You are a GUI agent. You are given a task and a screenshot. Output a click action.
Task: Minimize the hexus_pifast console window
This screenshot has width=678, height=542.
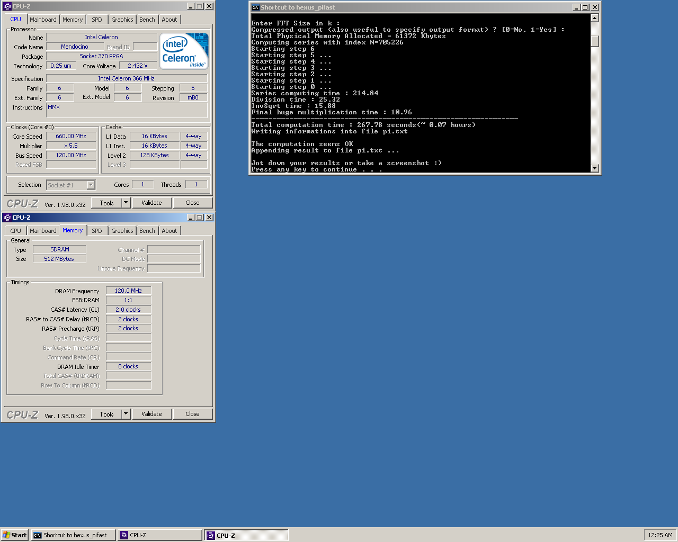click(x=576, y=7)
